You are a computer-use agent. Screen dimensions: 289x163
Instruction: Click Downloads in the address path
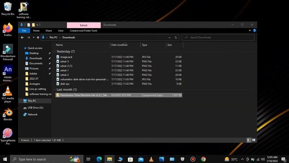point(69,38)
